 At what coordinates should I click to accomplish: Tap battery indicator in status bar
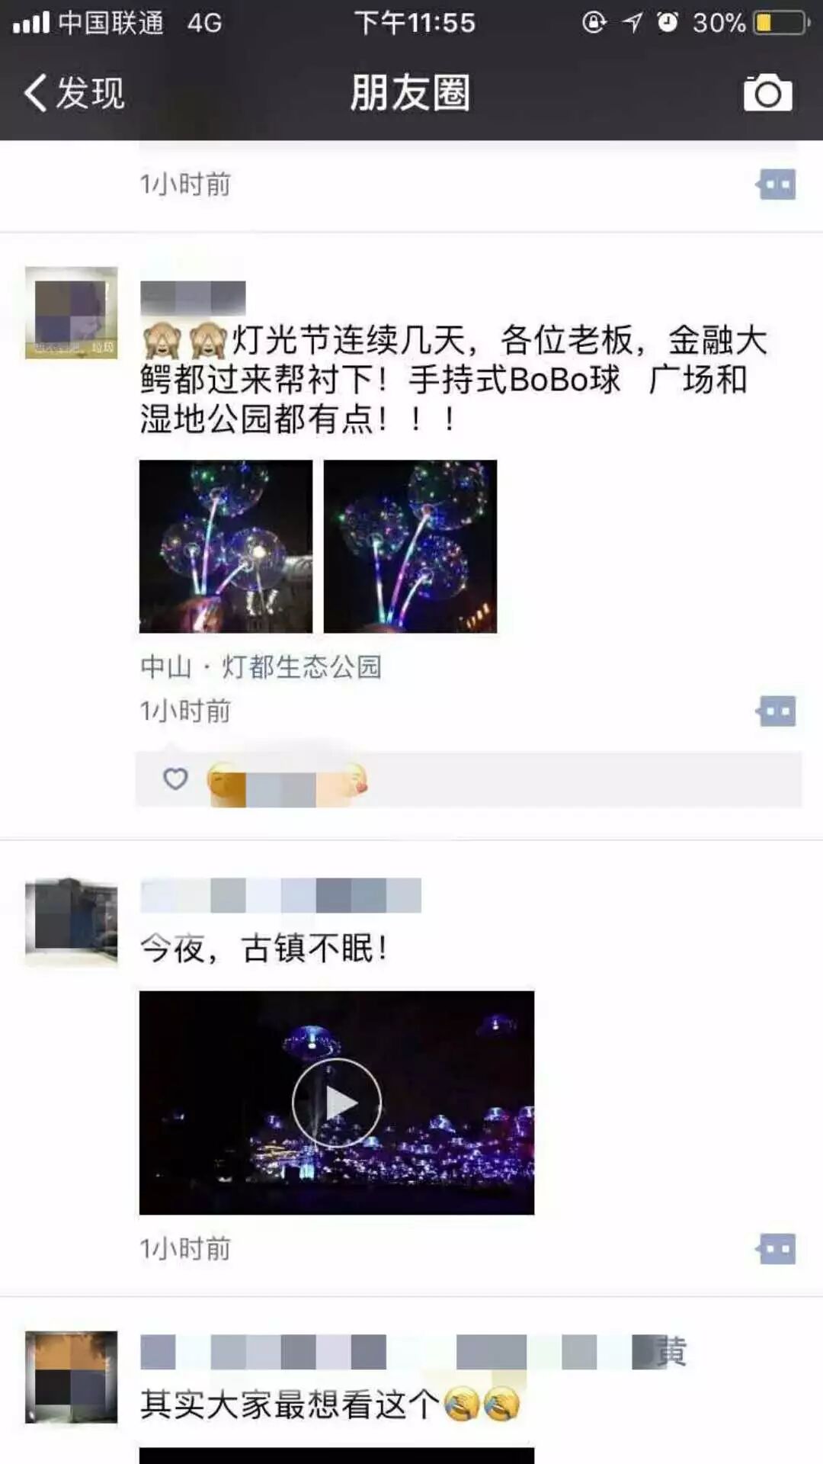pos(781,23)
